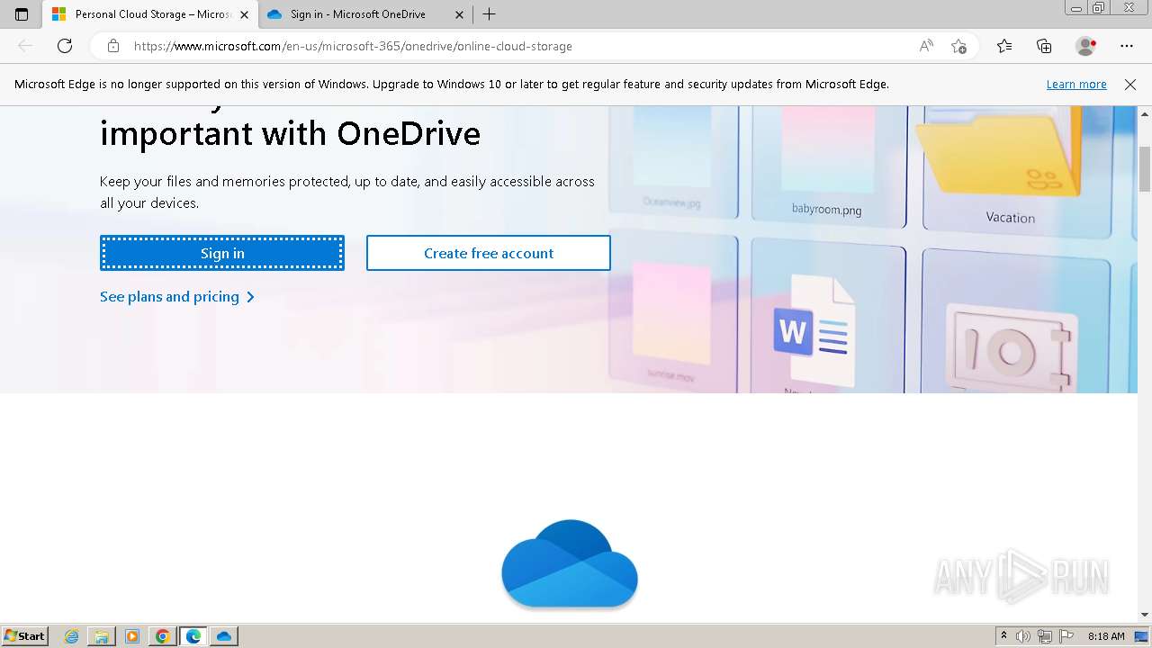Open the browser profile avatar

click(1085, 46)
